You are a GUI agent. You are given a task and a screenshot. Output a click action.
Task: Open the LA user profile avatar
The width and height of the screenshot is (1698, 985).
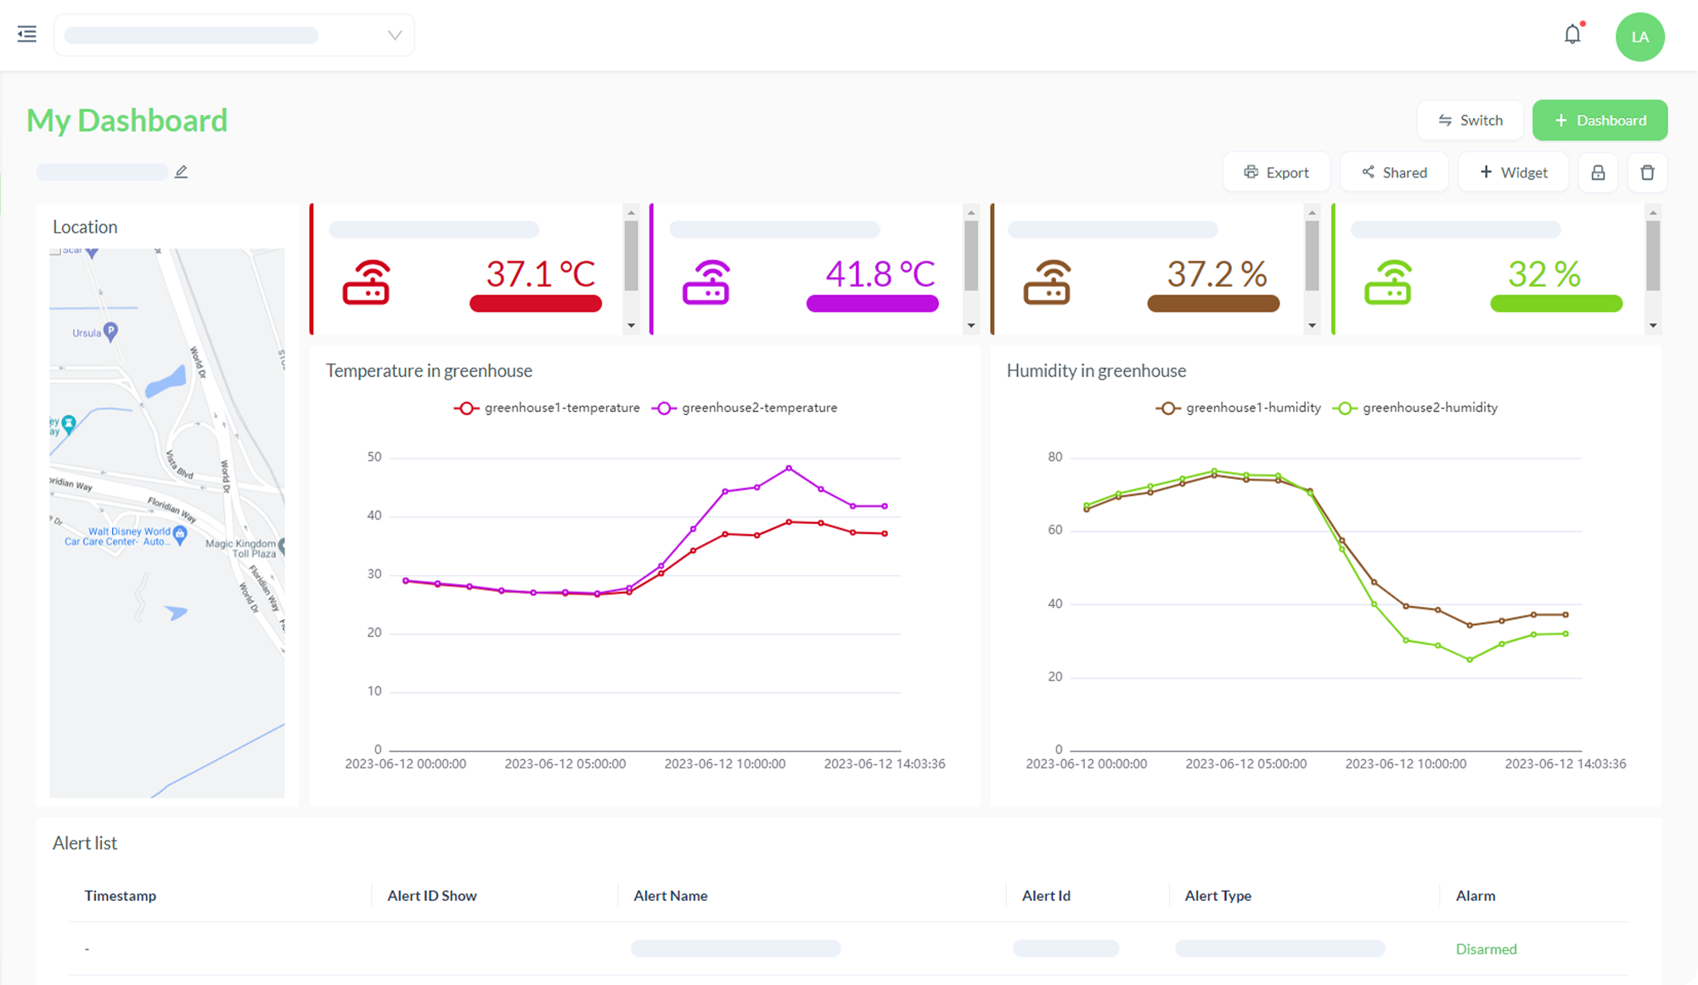(x=1639, y=37)
